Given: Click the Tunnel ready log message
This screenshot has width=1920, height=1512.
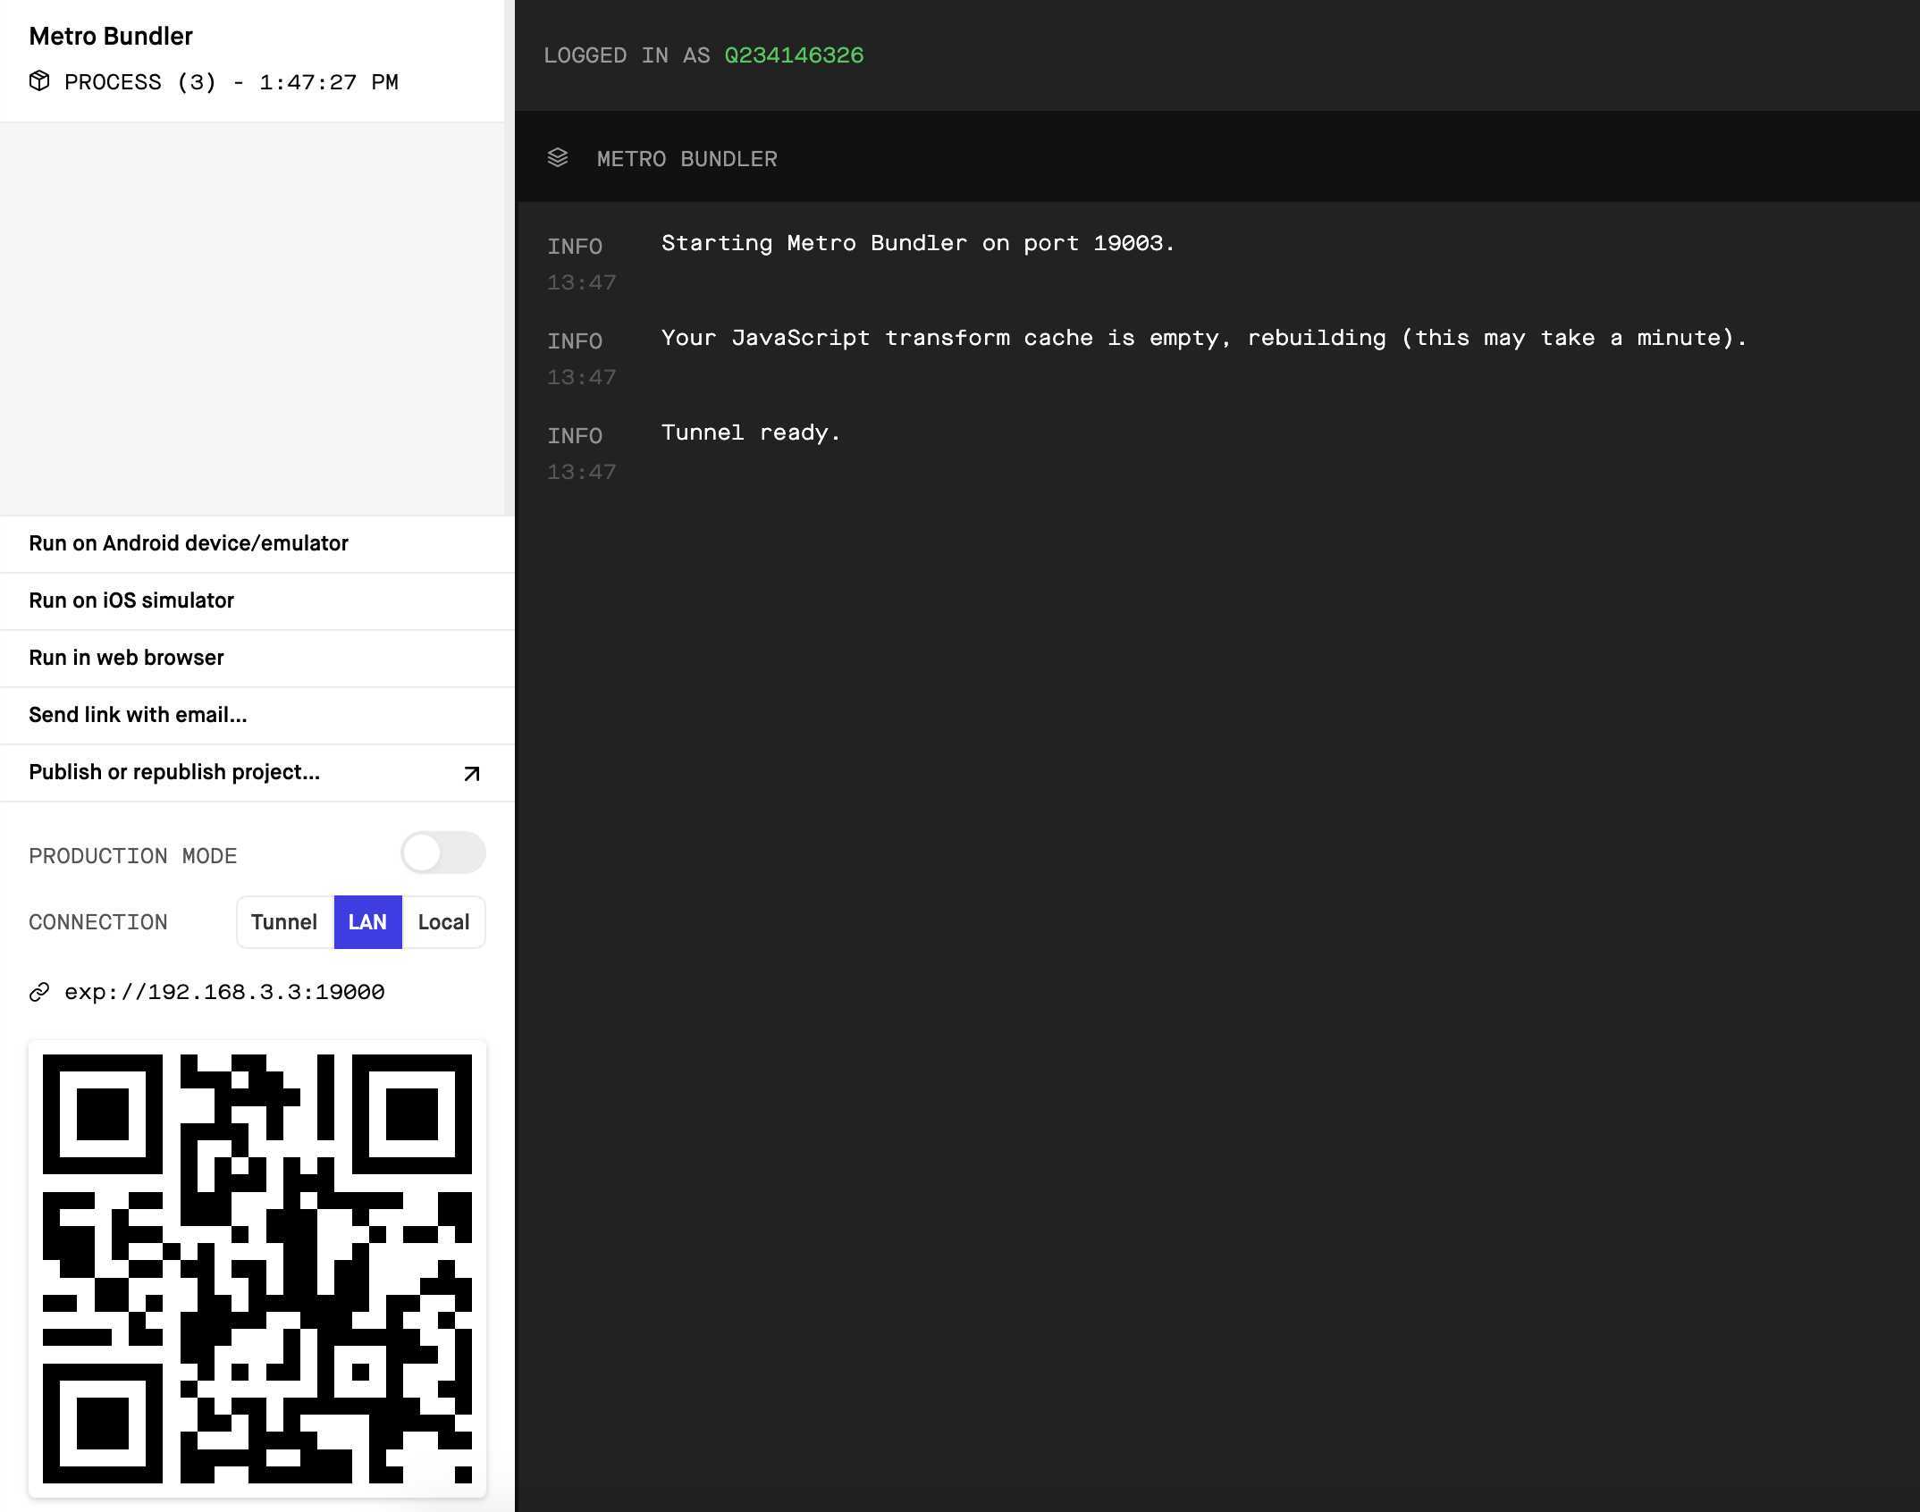Looking at the screenshot, I should click(x=751, y=433).
